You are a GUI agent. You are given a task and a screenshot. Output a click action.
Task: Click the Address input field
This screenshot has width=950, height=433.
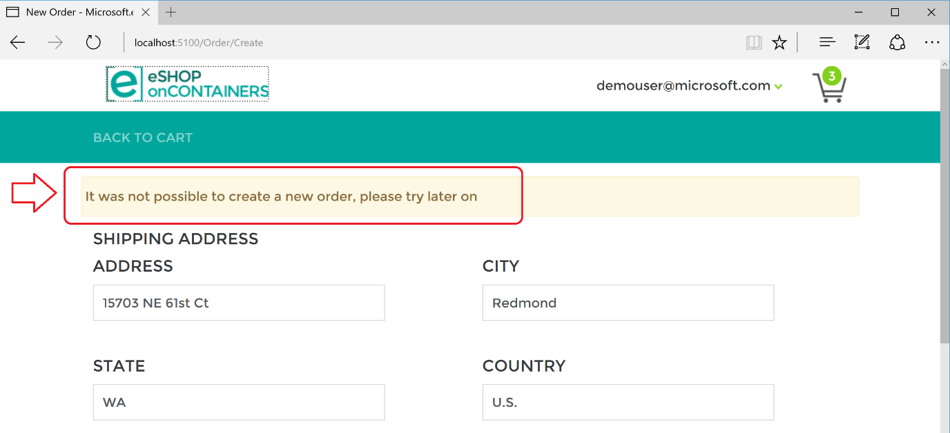[239, 303]
